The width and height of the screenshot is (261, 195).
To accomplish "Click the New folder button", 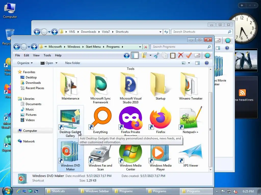I will click(x=73, y=63).
